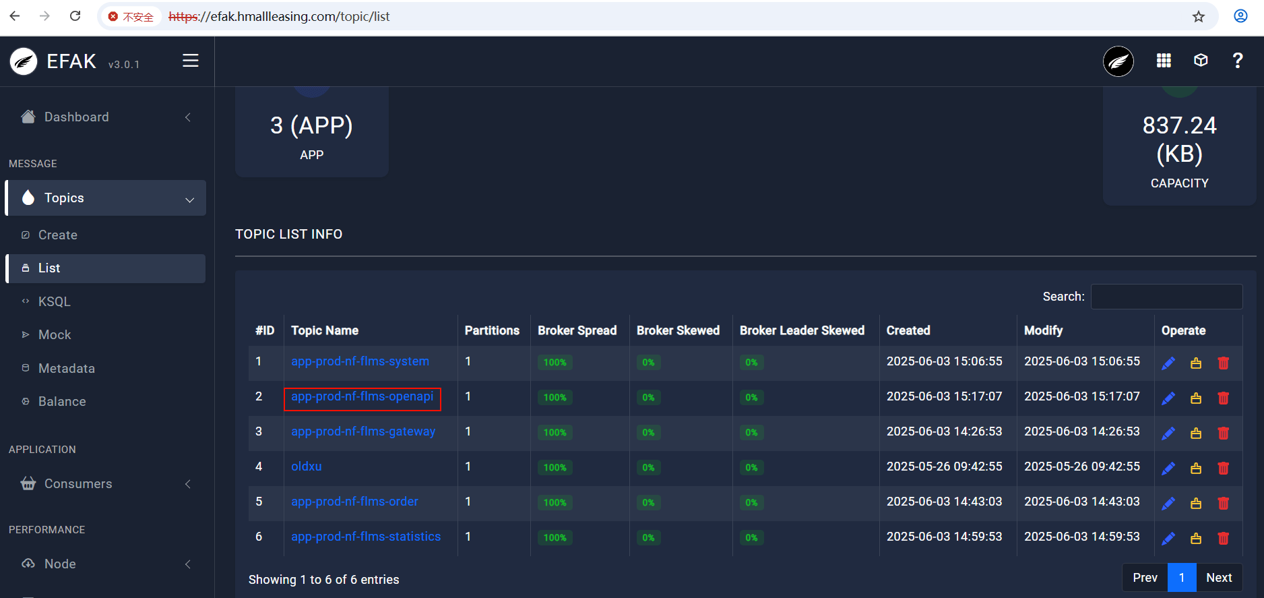Screen dimensions: 1264x598
Task: Click the hamburger menu icon to collapse sidebar
Action: point(191,61)
